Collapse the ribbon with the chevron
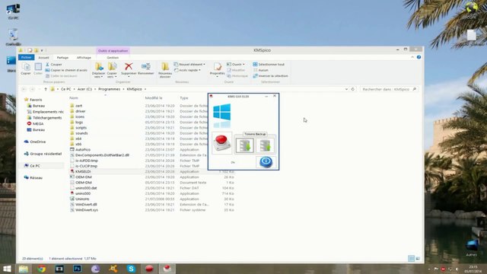 (412, 57)
